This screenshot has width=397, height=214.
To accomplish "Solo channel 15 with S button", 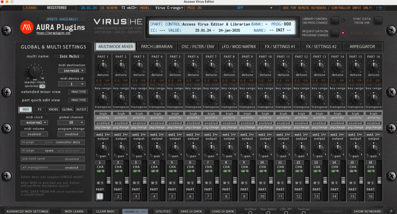I will 354,183.
